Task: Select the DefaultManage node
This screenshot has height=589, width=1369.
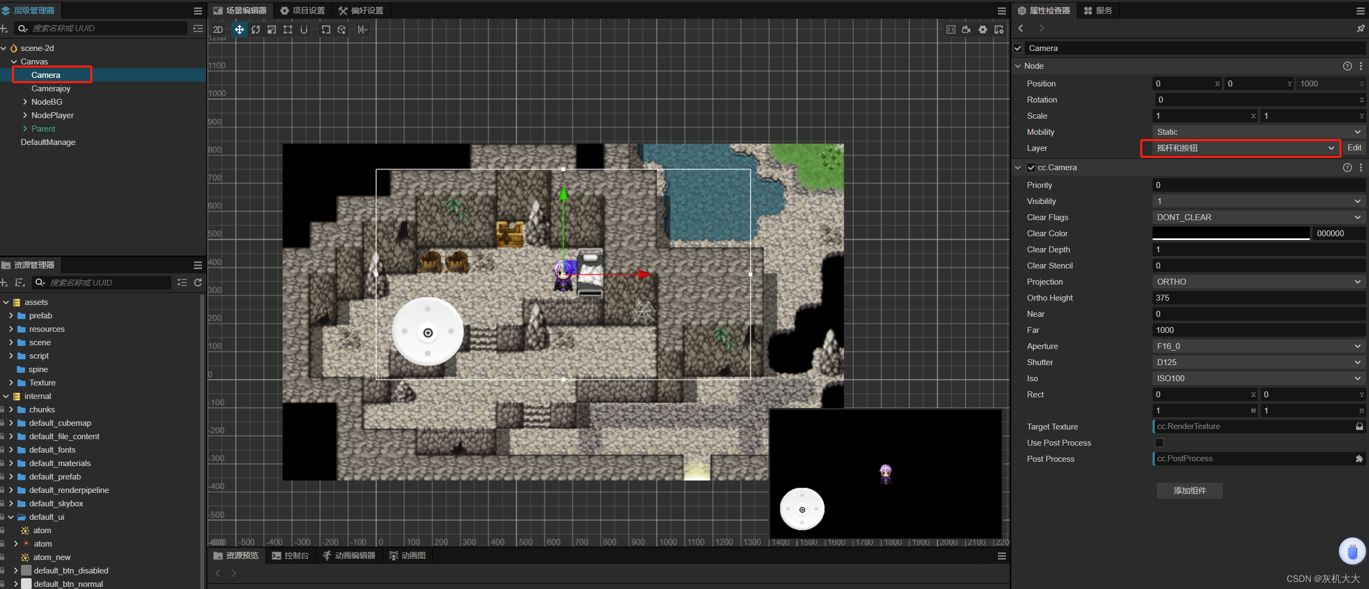Action: pos(48,142)
